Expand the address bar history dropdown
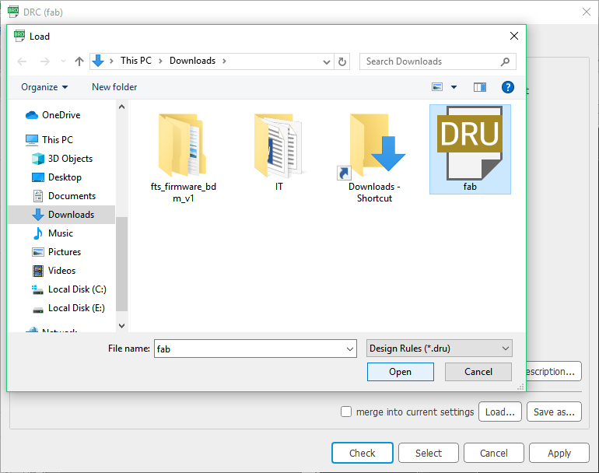Image resolution: width=599 pixels, height=473 pixels. (326, 61)
